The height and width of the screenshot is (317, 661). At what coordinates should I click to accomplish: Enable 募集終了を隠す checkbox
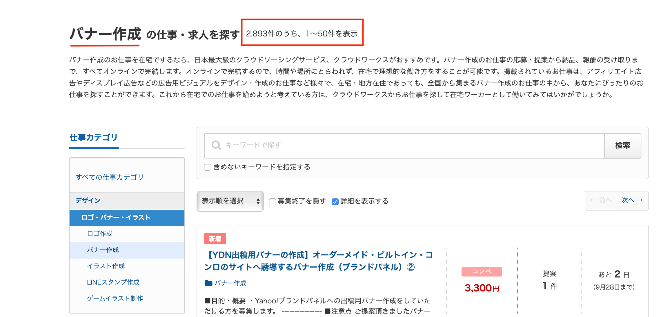click(273, 202)
